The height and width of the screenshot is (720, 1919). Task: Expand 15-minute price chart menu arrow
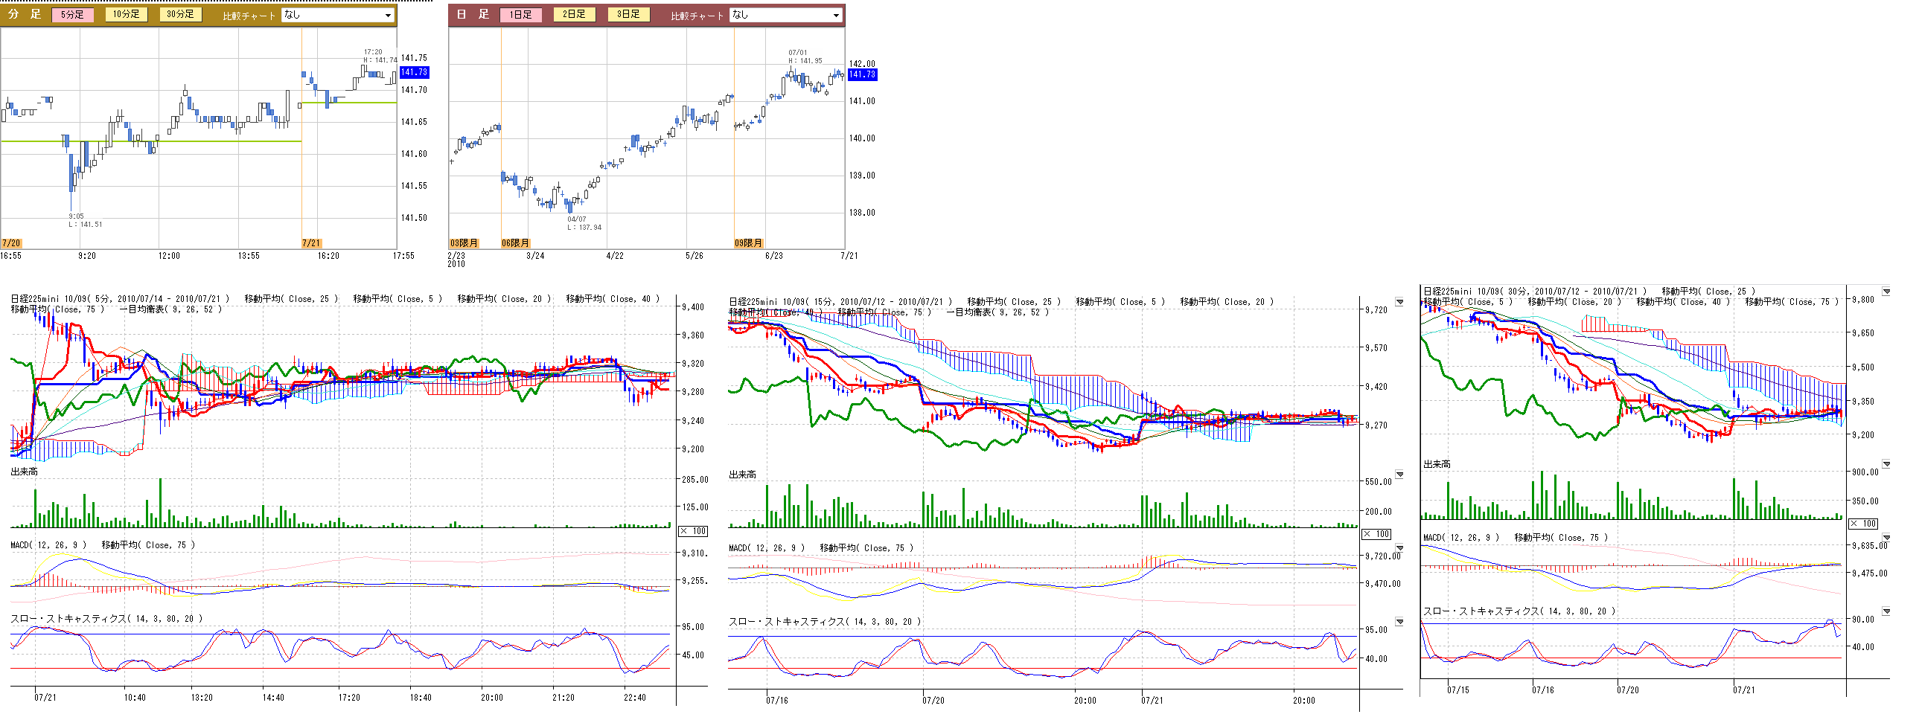click(1399, 302)
